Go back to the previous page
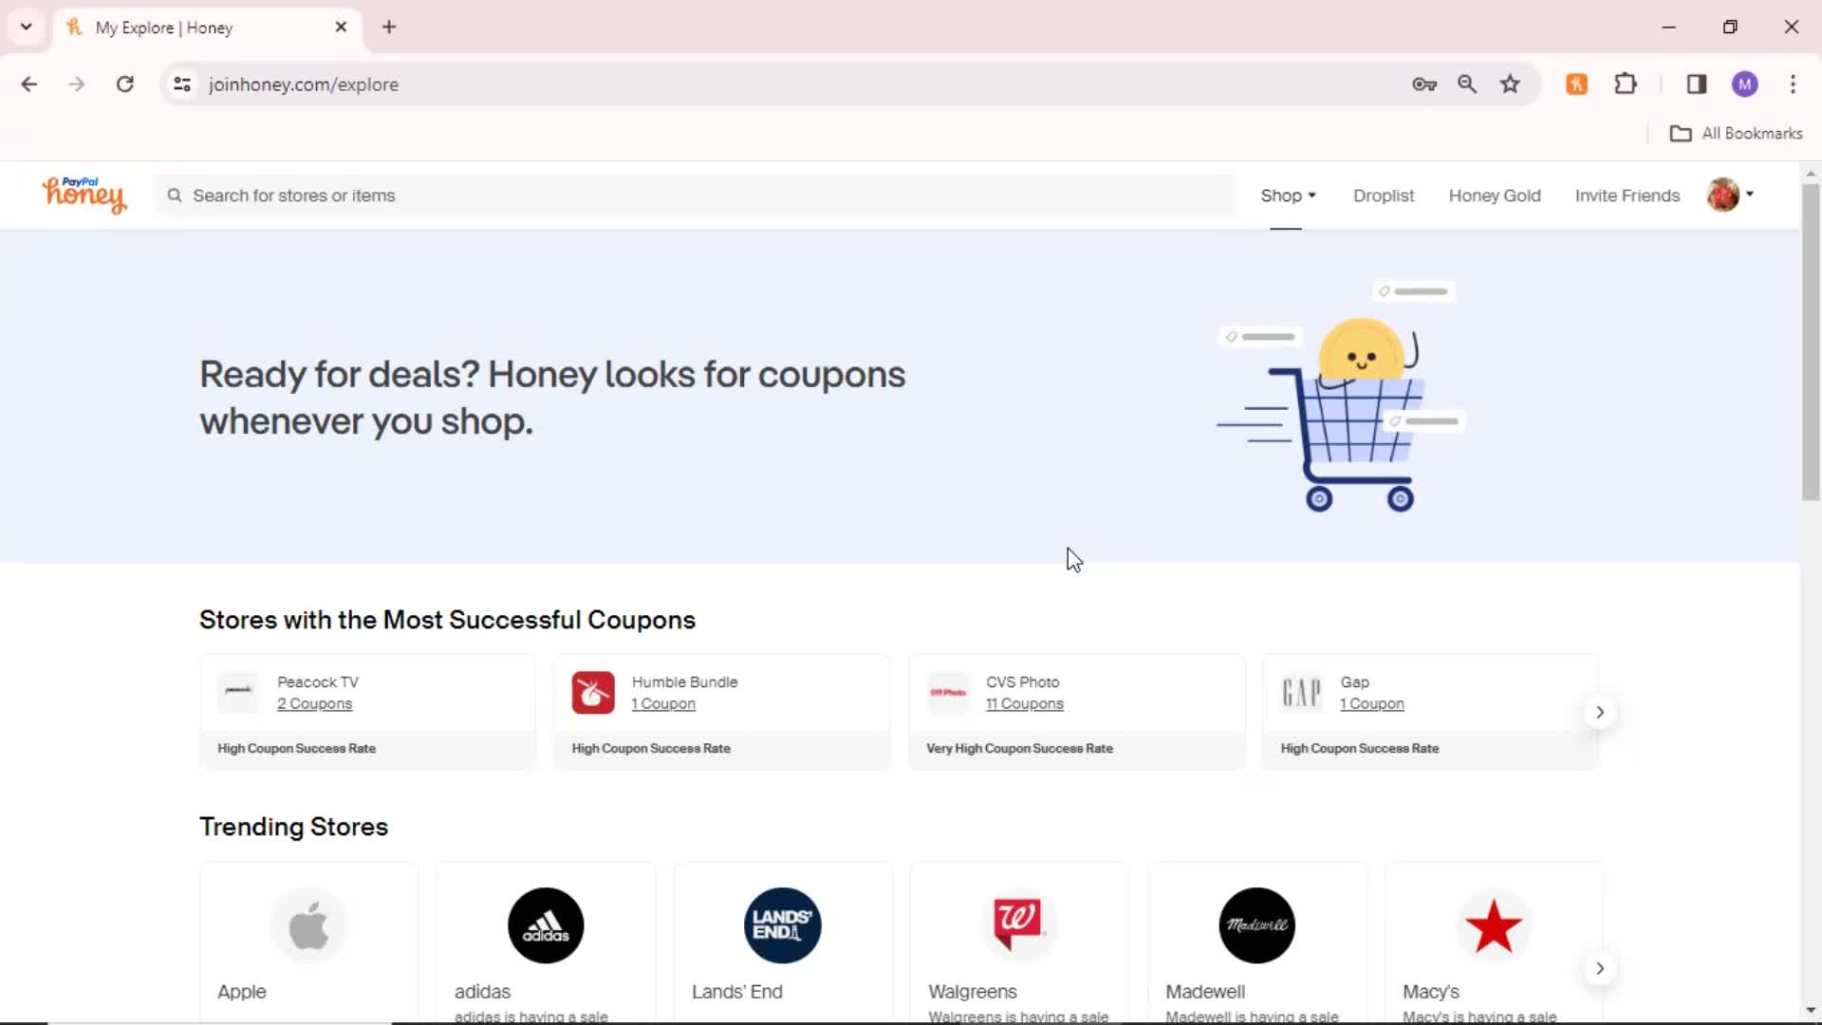 tap(29, 84)
